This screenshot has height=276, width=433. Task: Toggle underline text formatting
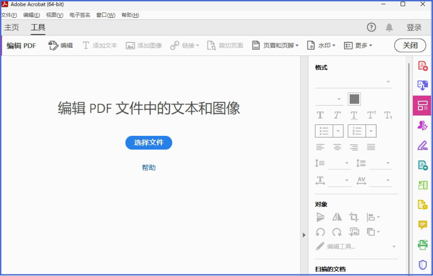click(x=354, y=115)
